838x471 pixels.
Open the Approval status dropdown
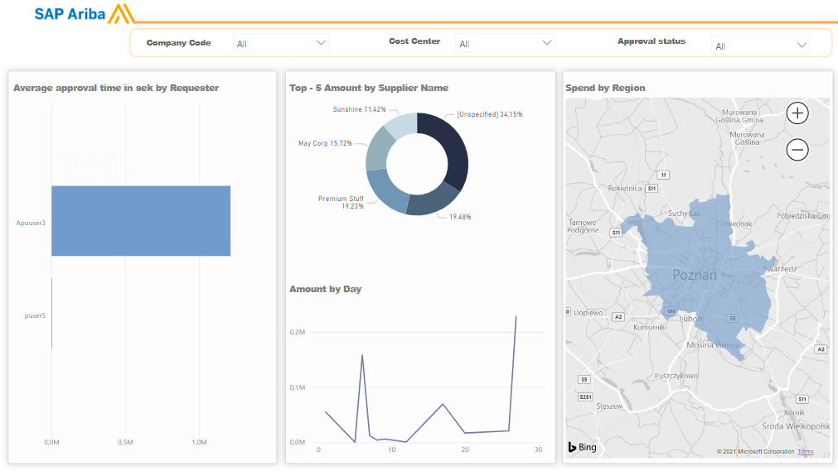(x=760, y=46)
